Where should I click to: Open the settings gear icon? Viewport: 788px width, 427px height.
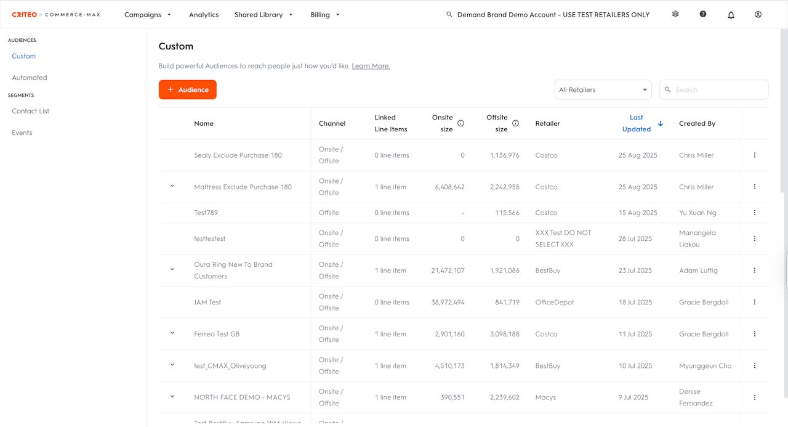(675, 14)
